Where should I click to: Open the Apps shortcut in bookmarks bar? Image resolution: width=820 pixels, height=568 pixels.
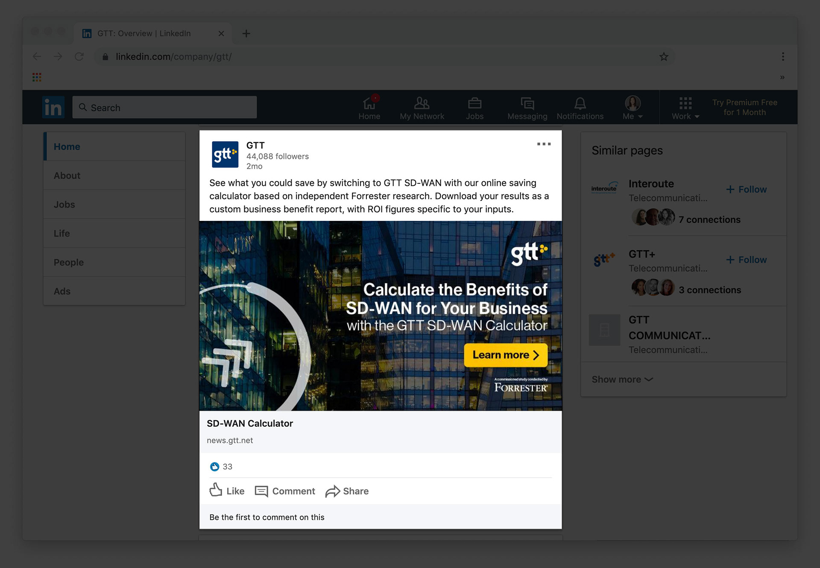(37, 77)
